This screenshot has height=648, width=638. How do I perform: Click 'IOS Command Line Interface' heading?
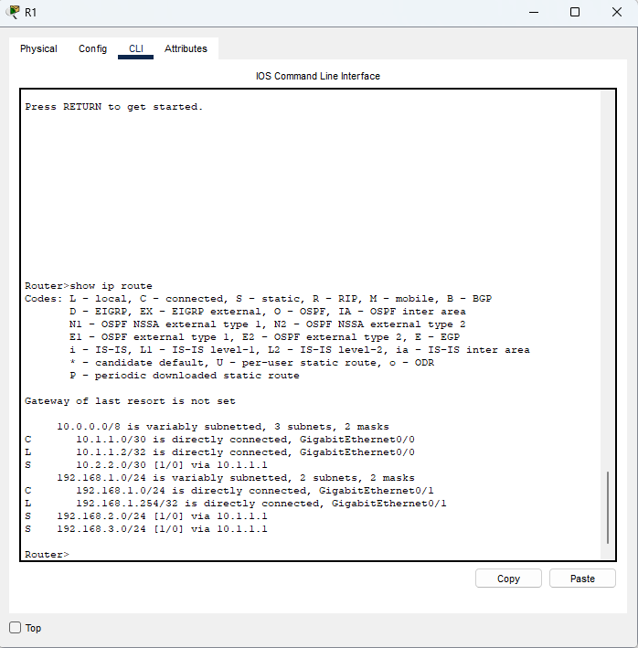pos(318,76)
